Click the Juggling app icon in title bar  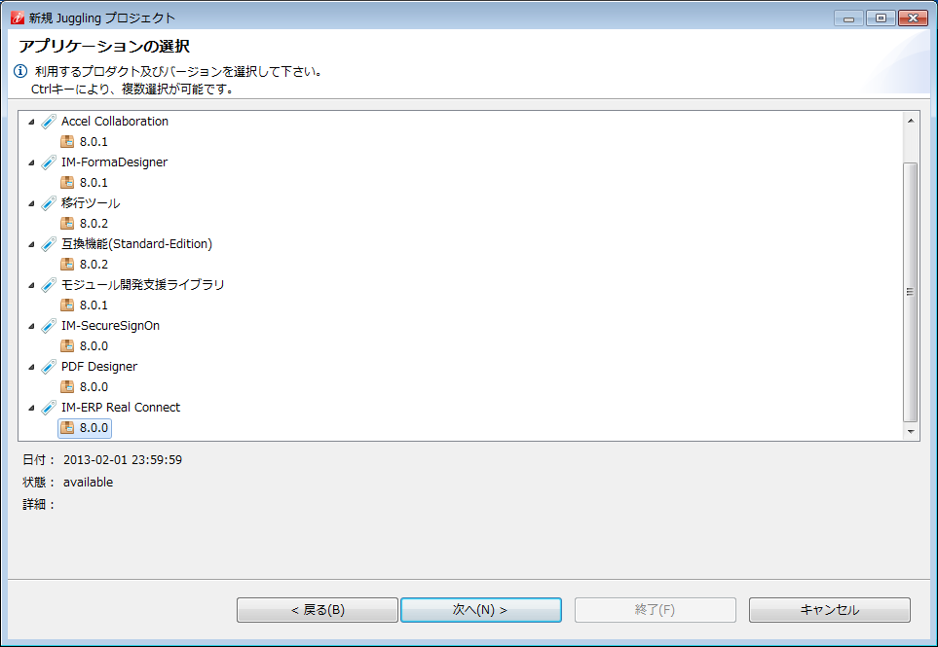pyautogui.click(x=18, y=18)
